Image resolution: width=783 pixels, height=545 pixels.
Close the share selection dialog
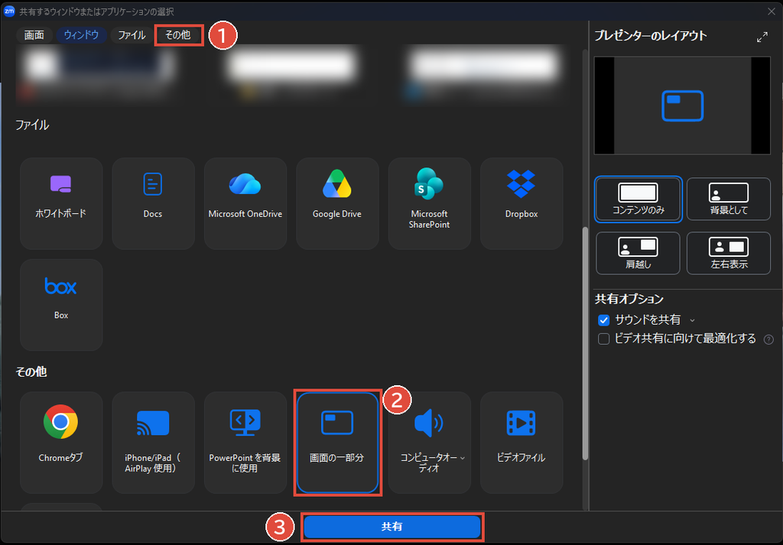(771, 11)
